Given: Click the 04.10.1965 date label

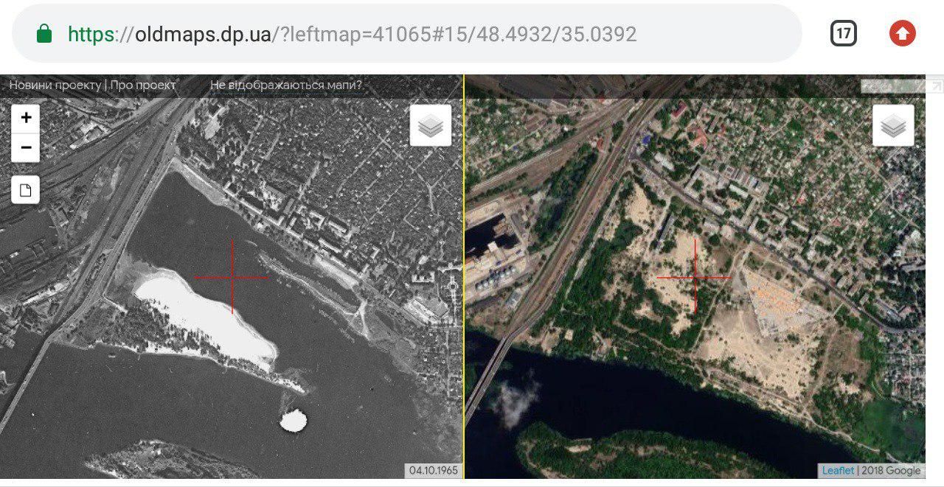Looking at the screenshot, I should (434, 471).
